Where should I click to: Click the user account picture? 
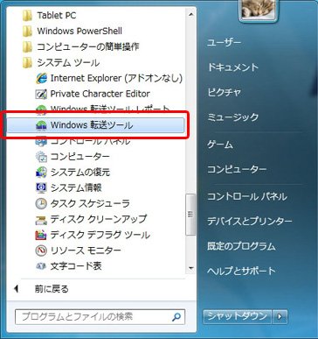258,10
